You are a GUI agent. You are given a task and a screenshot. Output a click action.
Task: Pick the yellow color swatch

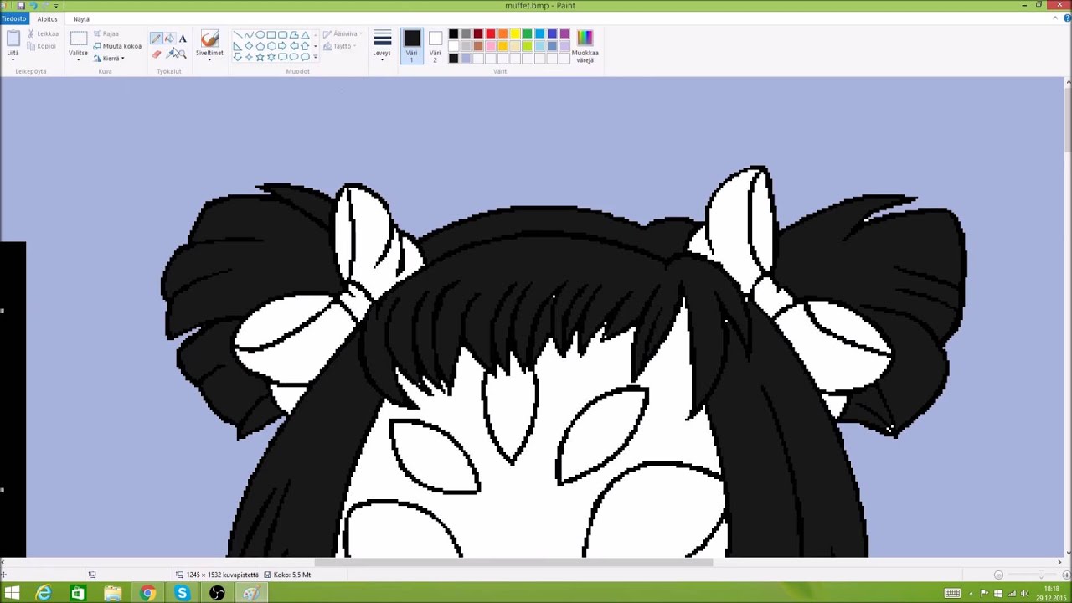(515, 34)
